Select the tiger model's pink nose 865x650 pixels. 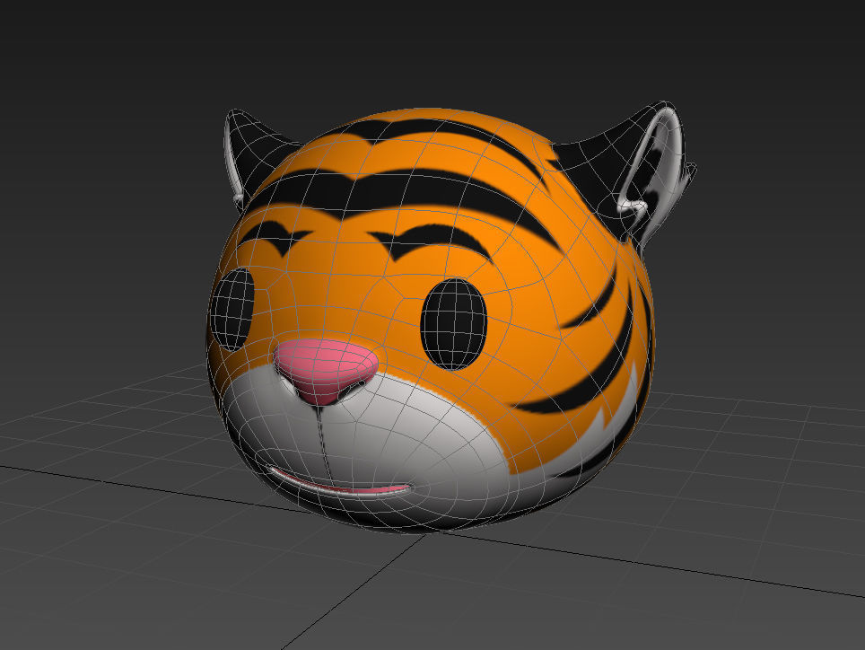(326, 372)
